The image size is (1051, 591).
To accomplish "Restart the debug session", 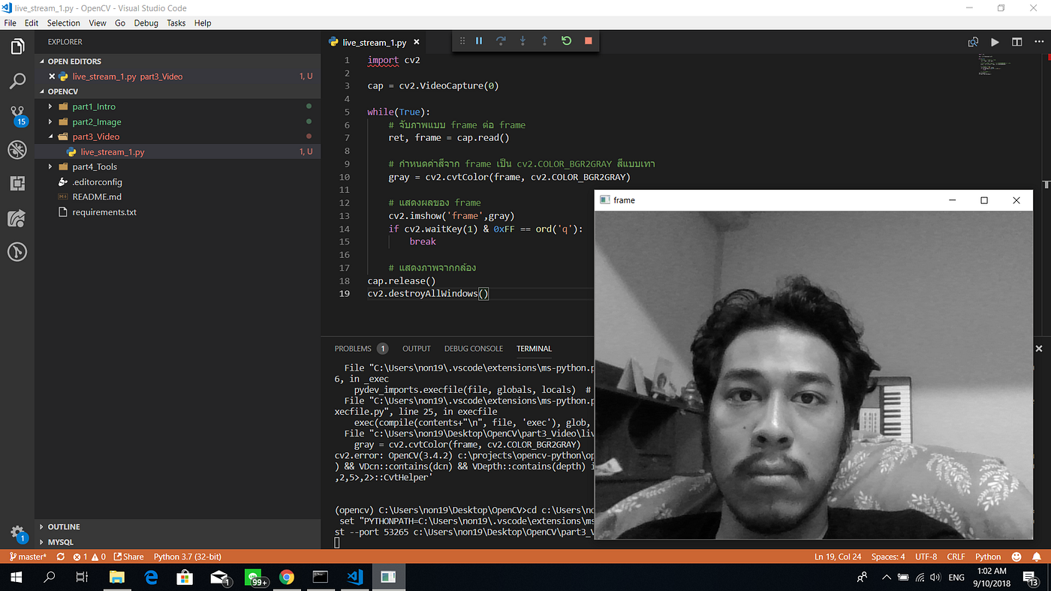I will (565, 40).
